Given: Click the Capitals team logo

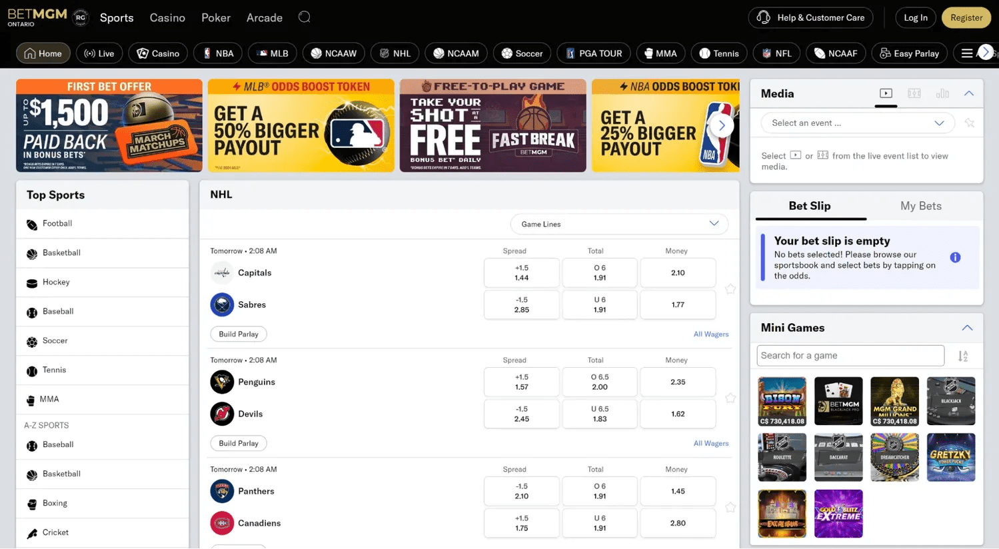Looking at the screenshot, I should [222, 273].
